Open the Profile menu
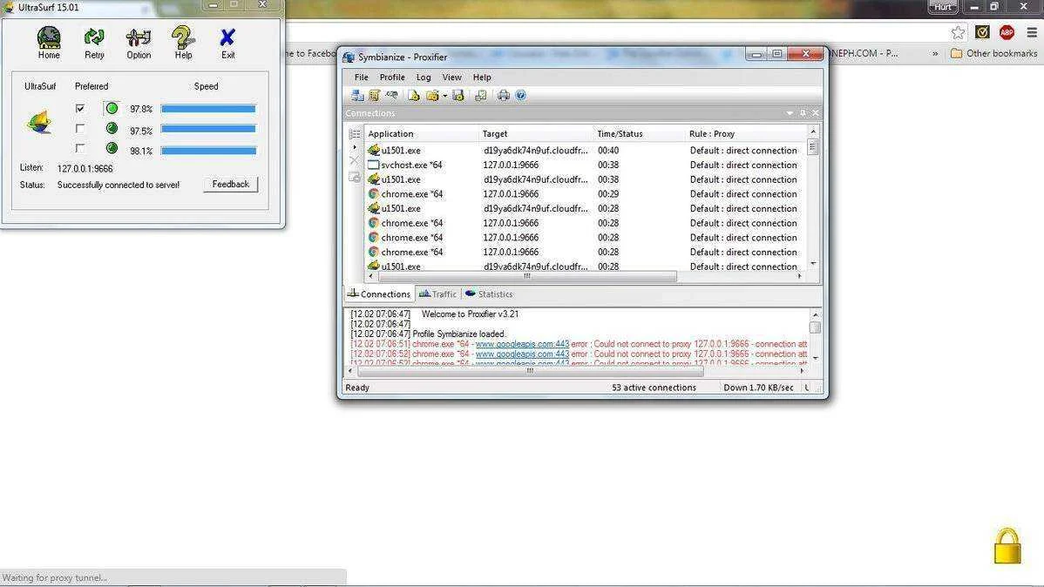 392,78
